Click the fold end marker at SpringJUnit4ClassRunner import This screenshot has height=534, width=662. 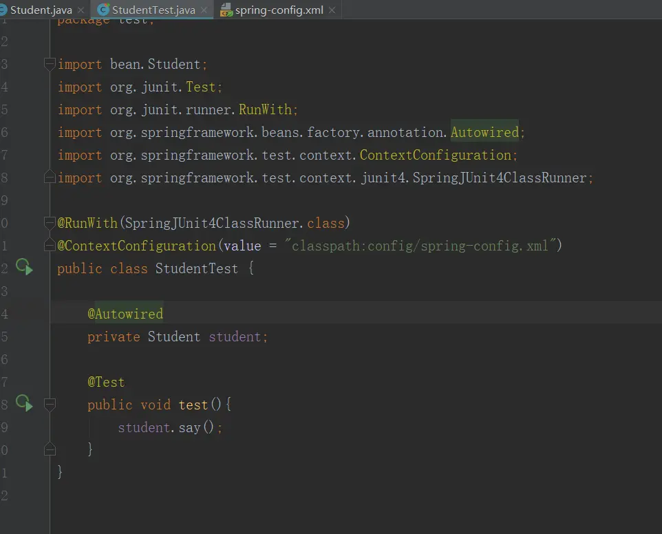pos(50,177)
